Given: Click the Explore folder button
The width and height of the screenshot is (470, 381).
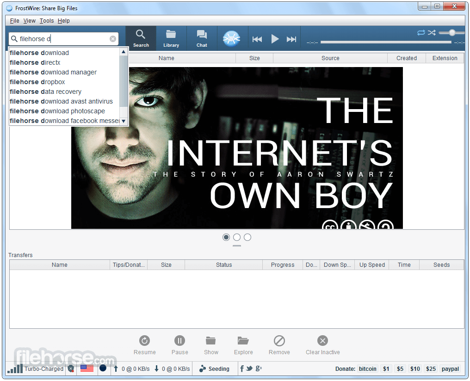Looking at the screenshot, I should pos(243,345).
